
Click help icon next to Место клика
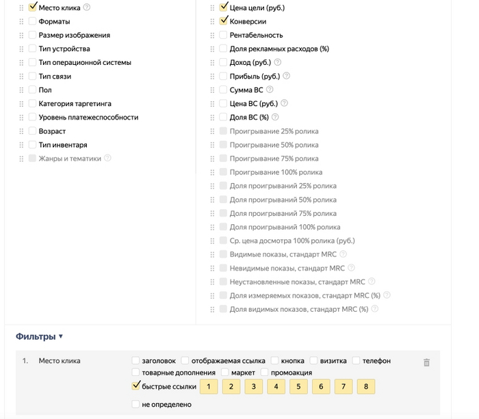point(87,8)
